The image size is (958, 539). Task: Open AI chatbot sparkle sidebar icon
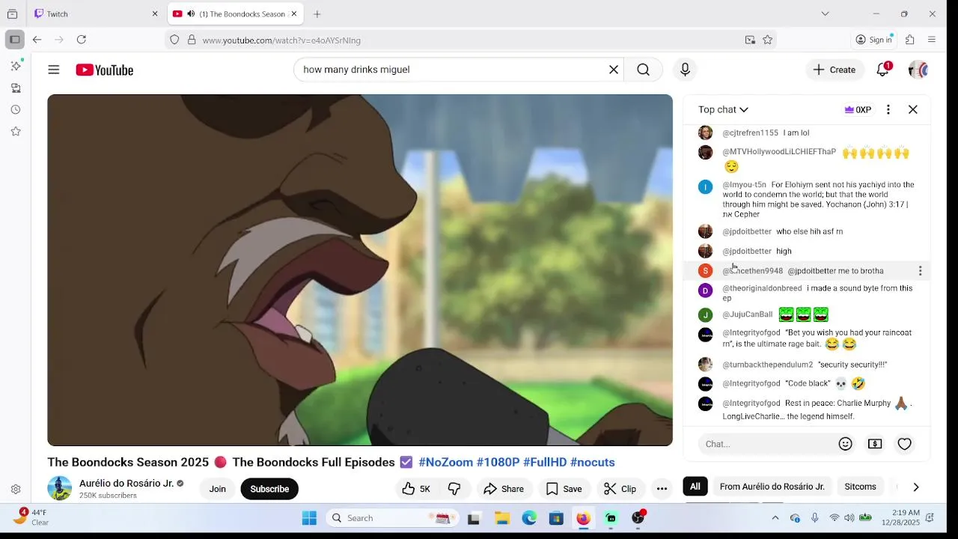(16, 67)
